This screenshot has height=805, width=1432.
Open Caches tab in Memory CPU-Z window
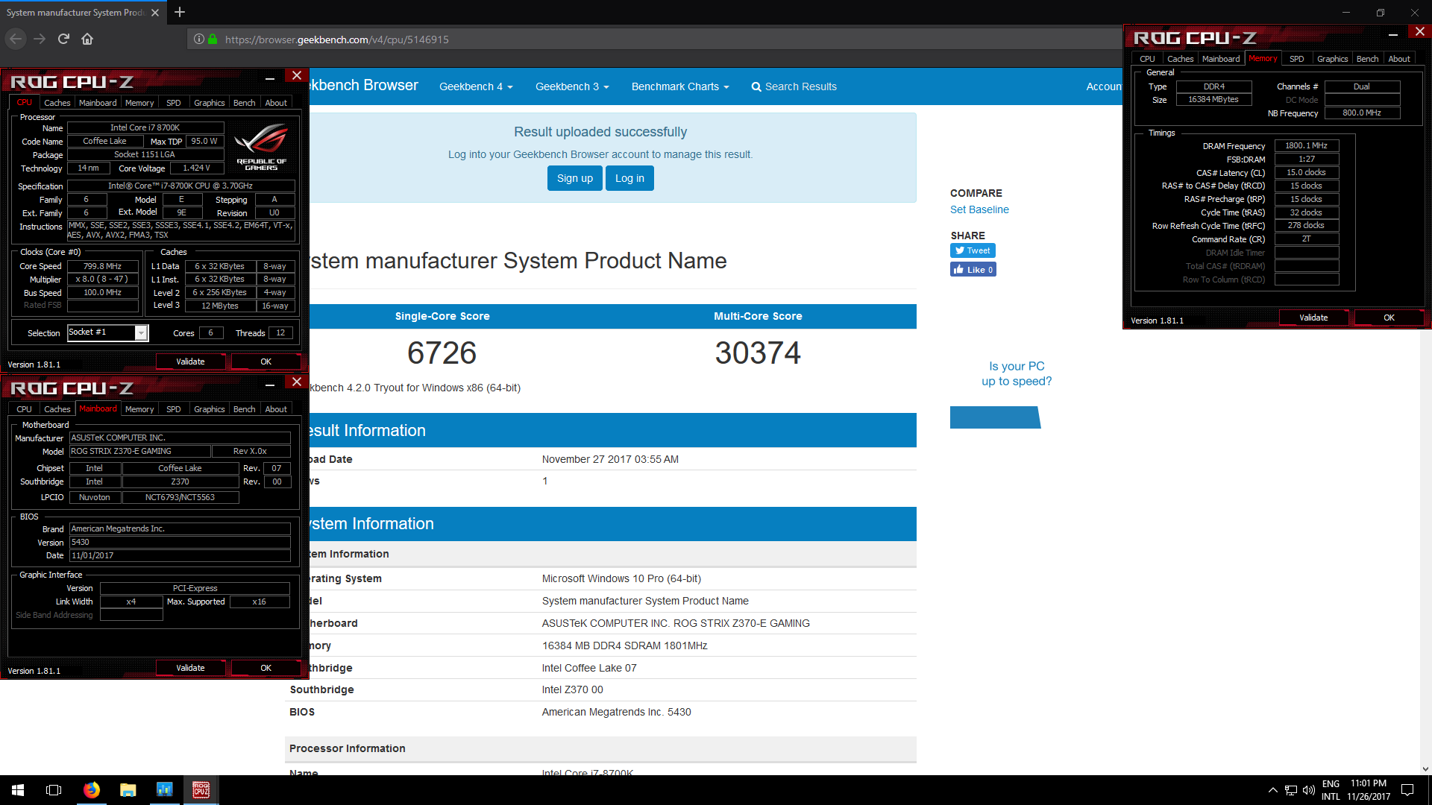[x=1180, y=59]
